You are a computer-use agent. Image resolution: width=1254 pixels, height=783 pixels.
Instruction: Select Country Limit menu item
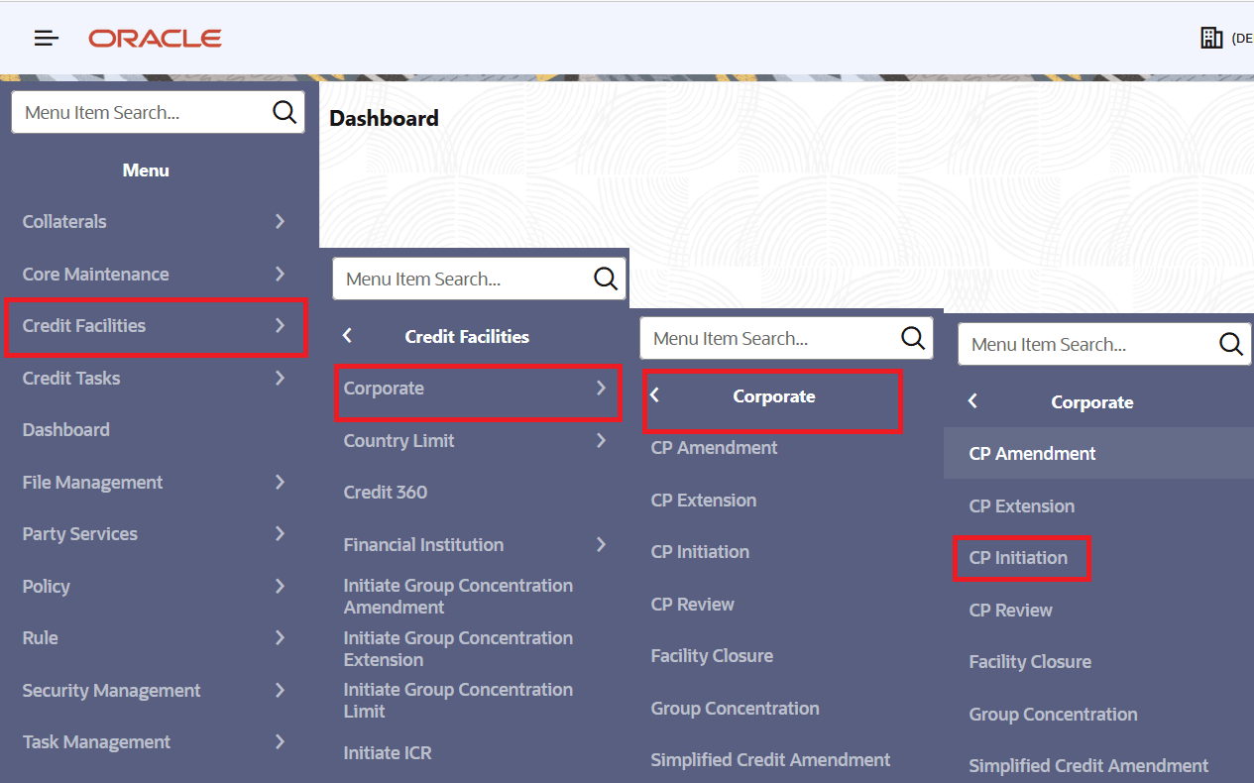399,440
